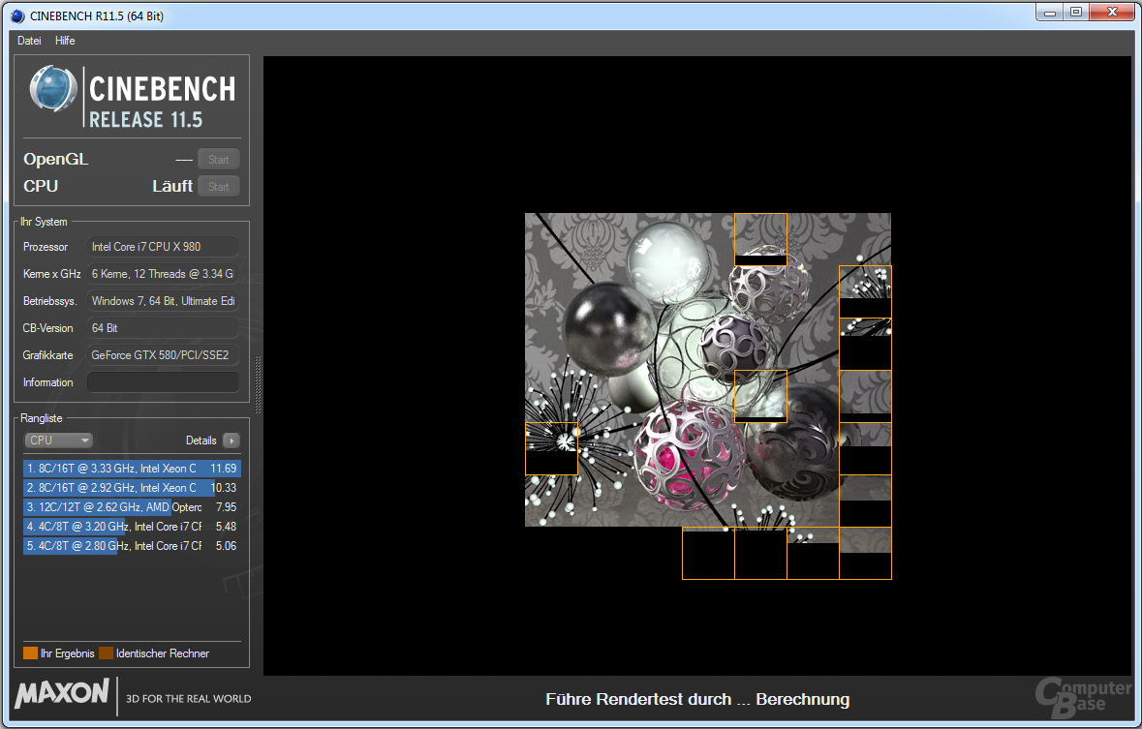This screenshot has width=1142, height=729.
Task: Click the Ihr Ergebnis orange swatch
Action: point(30,653)
